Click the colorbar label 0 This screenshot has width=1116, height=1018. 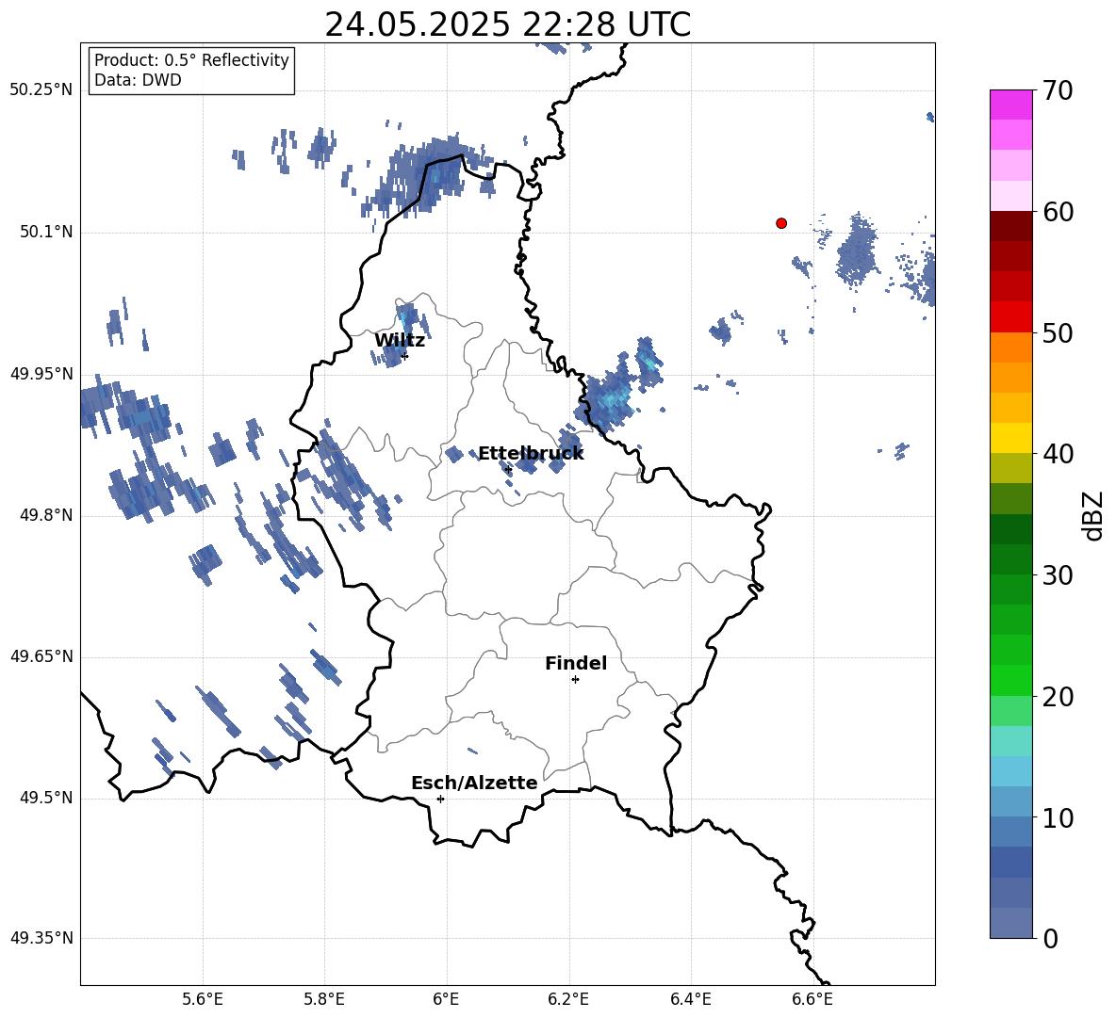pyautogui.click(x=1051, y=939)
